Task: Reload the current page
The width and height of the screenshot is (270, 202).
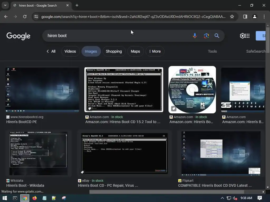Action: [25, 17]
